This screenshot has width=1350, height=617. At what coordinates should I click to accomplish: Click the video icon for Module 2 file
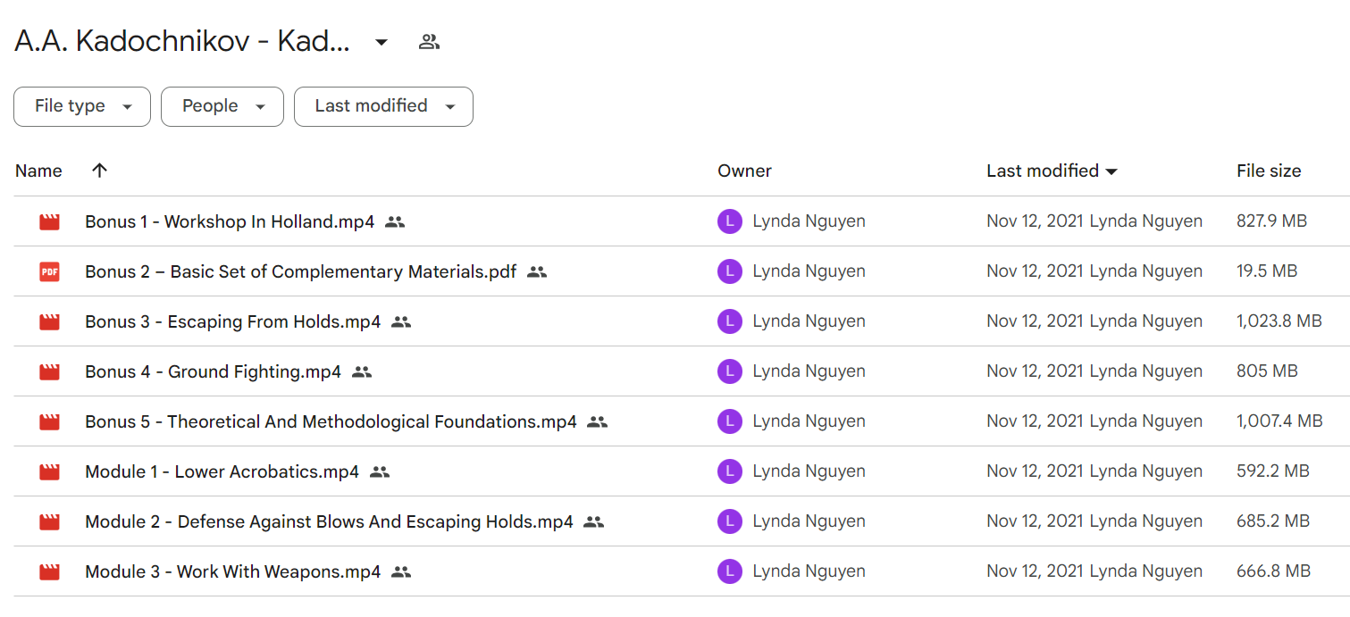[49, 522]
